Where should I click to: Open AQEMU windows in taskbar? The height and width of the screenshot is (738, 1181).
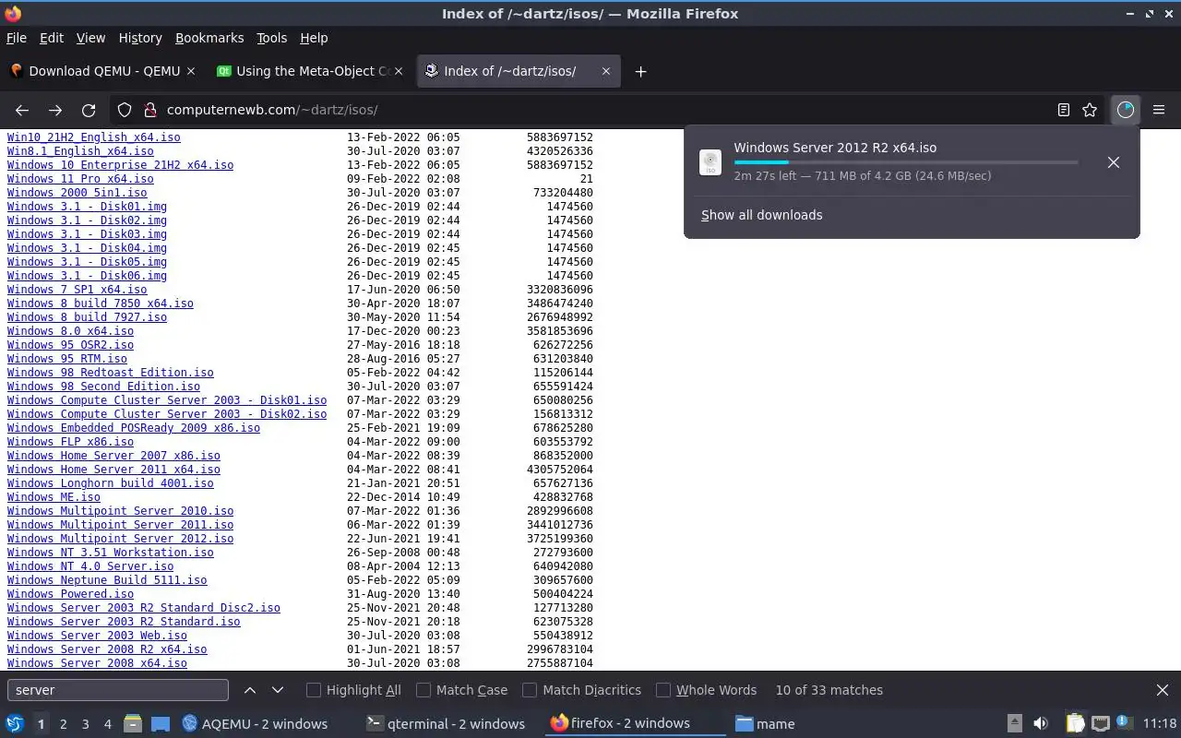(255, 724)
